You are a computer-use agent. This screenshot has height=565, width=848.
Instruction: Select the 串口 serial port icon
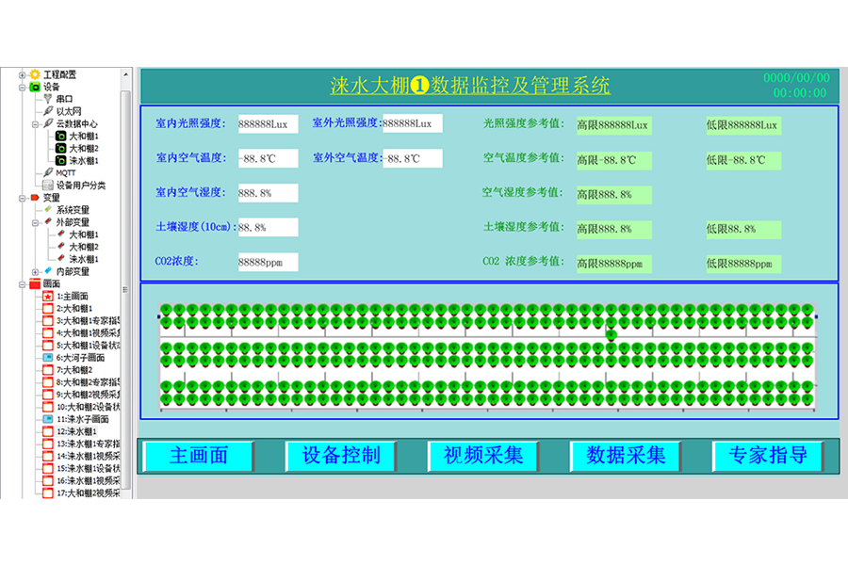point(48,98)
